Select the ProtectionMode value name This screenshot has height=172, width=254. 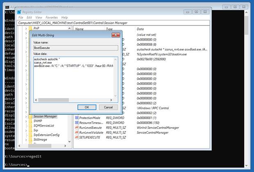tap(90, 118)
